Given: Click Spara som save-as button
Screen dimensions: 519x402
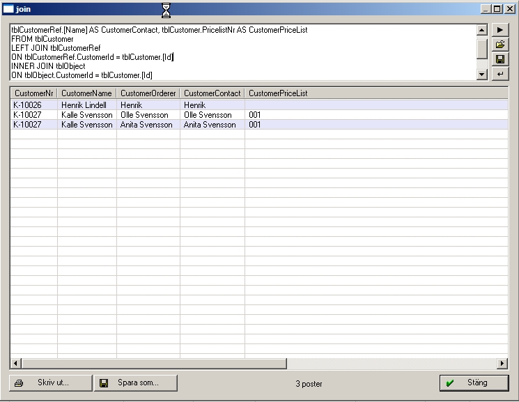Looking at the screenshot, I should coord(136,382).
